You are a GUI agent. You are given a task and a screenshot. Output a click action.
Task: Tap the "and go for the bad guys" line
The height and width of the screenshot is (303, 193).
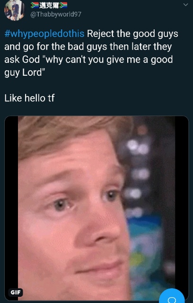click(56, 47)
